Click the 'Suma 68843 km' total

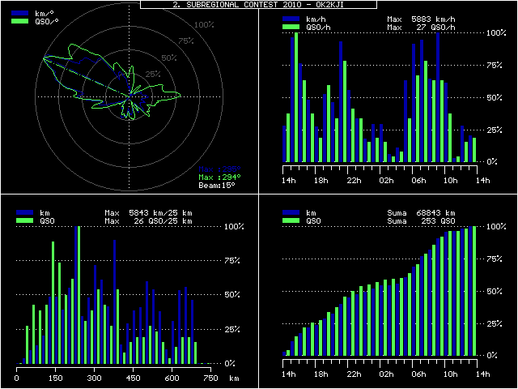tap(421, 212)
